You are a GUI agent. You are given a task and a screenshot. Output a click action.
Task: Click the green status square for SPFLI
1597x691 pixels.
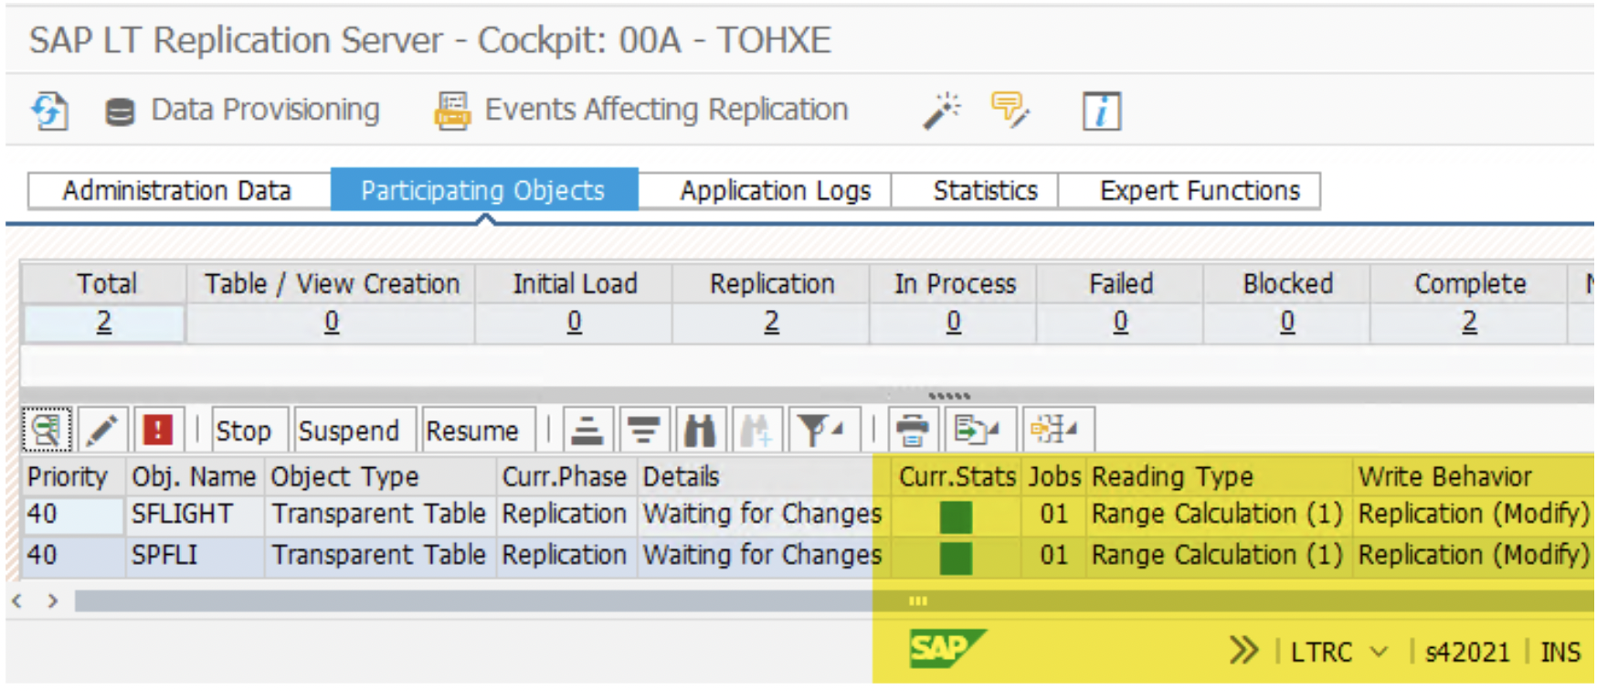(x=956, y=558)
